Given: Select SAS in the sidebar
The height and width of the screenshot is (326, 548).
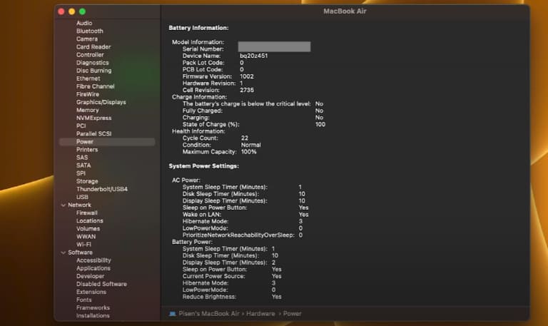Looking at the screenshot, I should [82, 158].
